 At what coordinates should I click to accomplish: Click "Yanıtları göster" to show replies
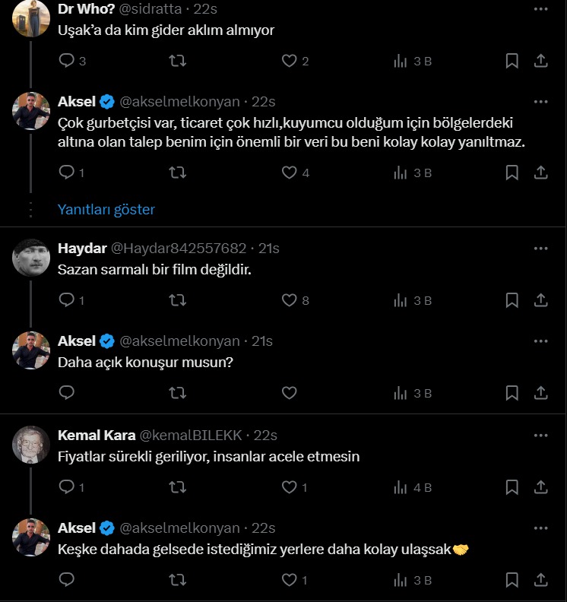106,209
